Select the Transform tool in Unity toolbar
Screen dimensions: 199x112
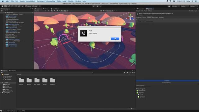(x=19, y=6)
